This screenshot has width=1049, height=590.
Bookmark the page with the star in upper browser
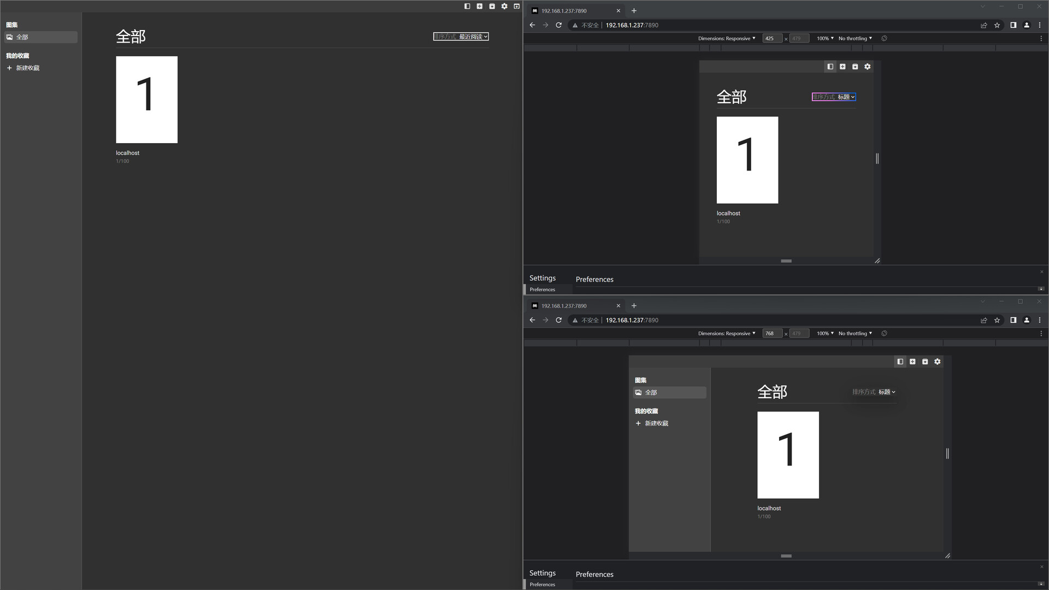[x=997, y=25]
